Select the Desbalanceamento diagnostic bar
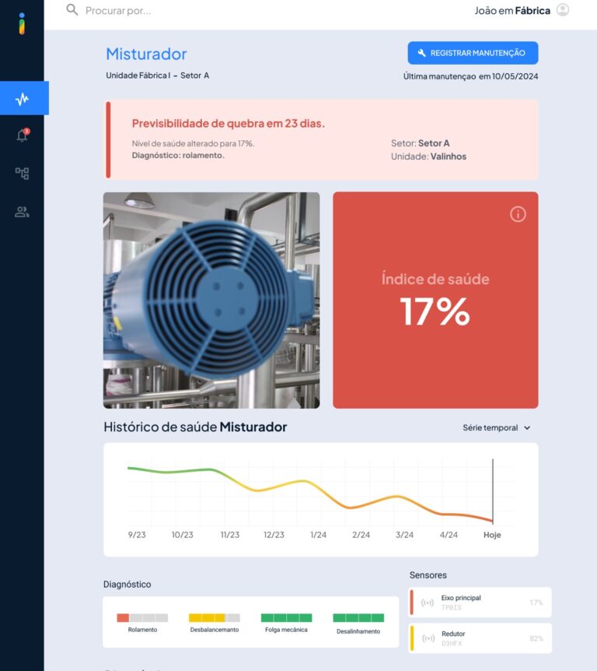 pyautogui.click(x=214, y=618)
